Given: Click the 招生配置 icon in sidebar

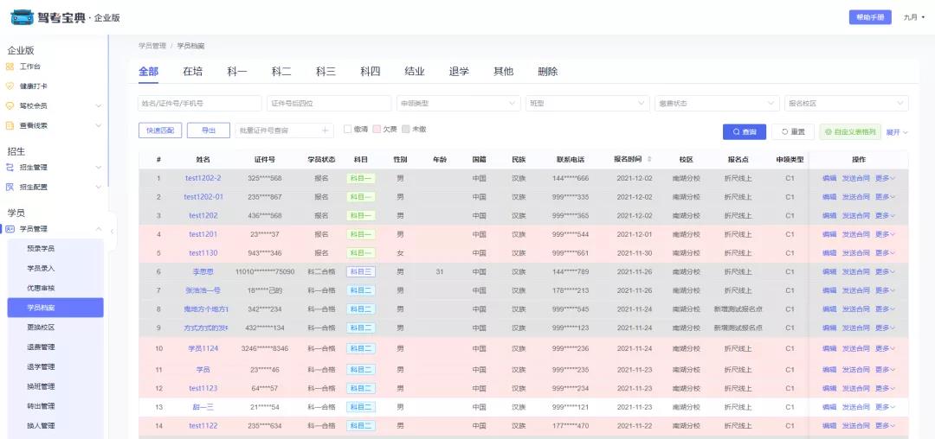Looking at the screenshot, I should 10,187.
